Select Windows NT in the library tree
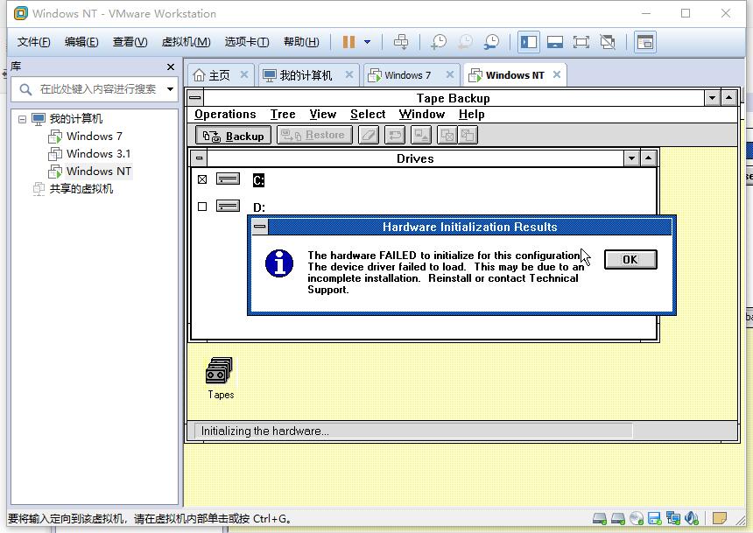Viewport: 753px width, 533px height. (x=98, y=171)
